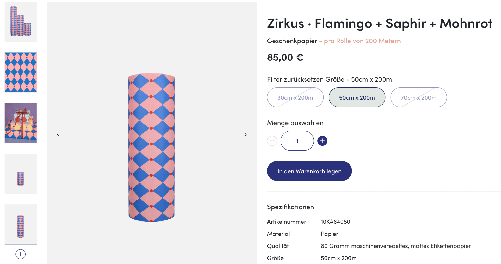The width and height of the screenshot is (501, 264).
Task: Click the main wrapping paper roll image
Action: pyautogui.click(x=151, y=148)
